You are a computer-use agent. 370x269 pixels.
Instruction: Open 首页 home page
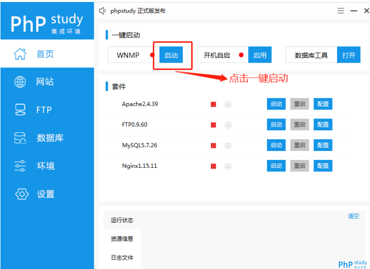pos(47,54)
